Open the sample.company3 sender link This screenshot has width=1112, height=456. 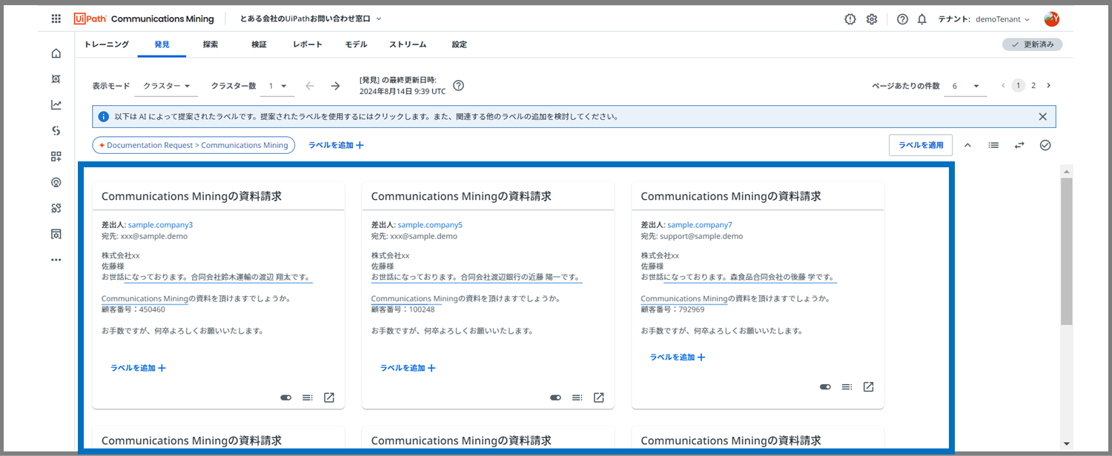tap(160, 224)
